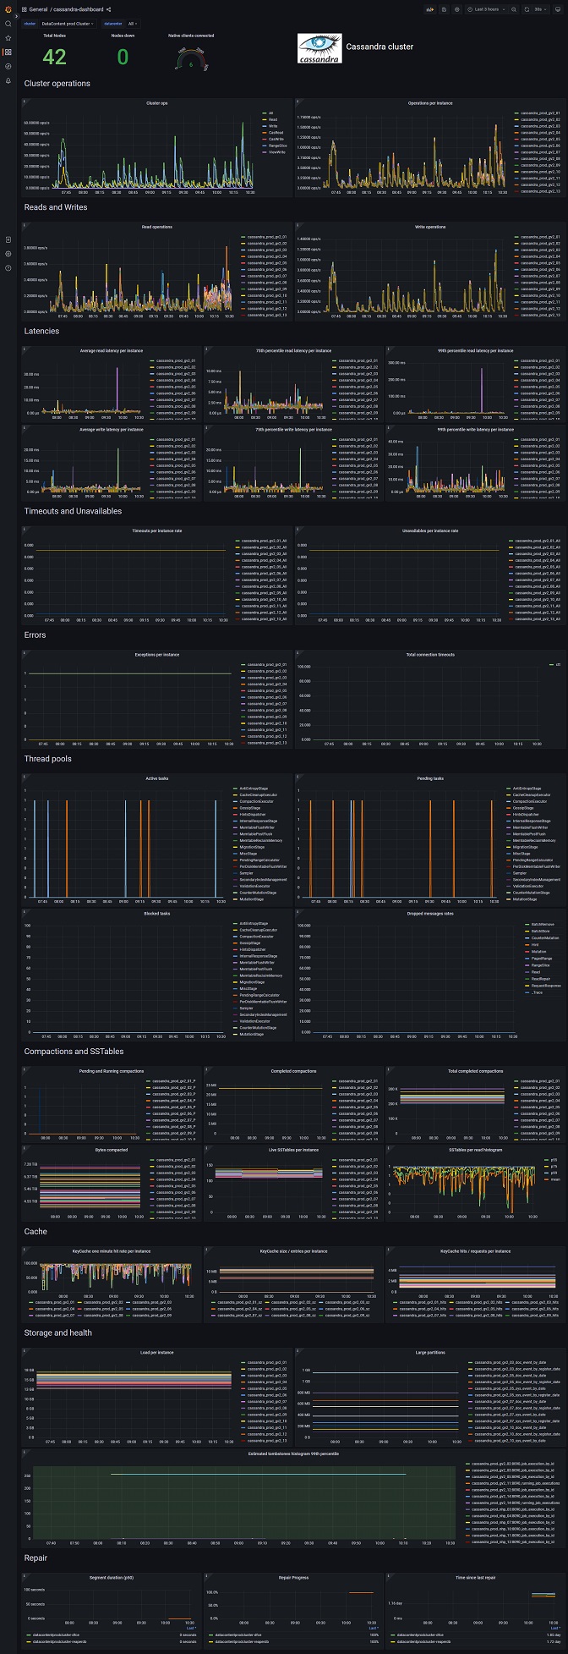Collapse the Cluster operations row
The width and height of the screenshot is (568, 1654).
click(x=57, y=84)
